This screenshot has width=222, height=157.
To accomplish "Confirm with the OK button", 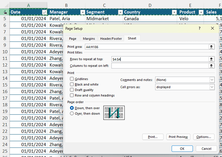I will 182,149.
